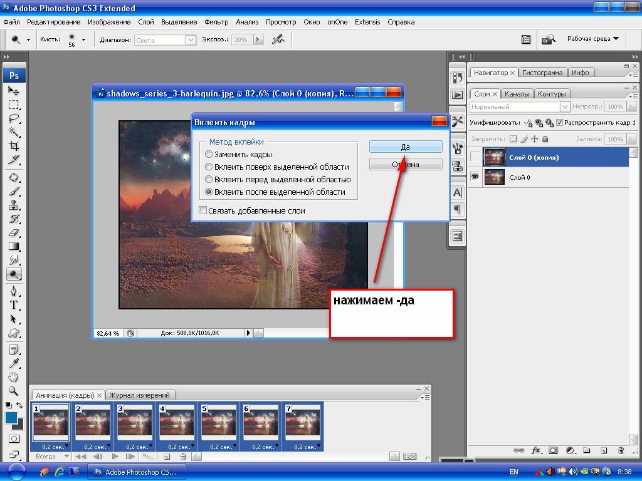
Task: Click the foreground color swatch
Action: pyautogui.click(x=11, y=418)
